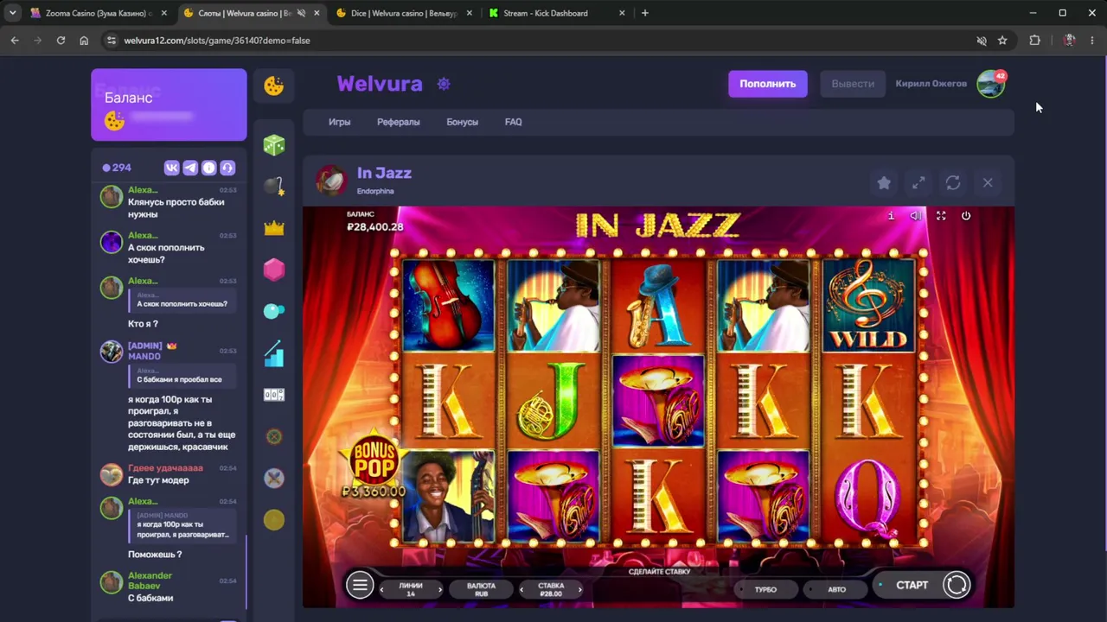Click the Welvura theme sun icon
The height and width of the screenshot is (622, 1107).
coord(444,84)
